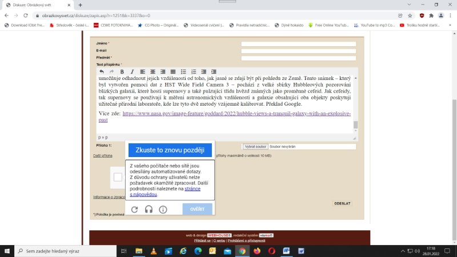This screenshot has height=257, width=457.
Task: Insert numbered list in editor
Action: pyautogui.click(x=194, y=72)
